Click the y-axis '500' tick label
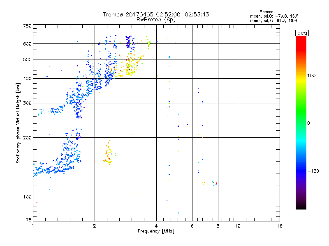329x246 pixels. (27, 59)
